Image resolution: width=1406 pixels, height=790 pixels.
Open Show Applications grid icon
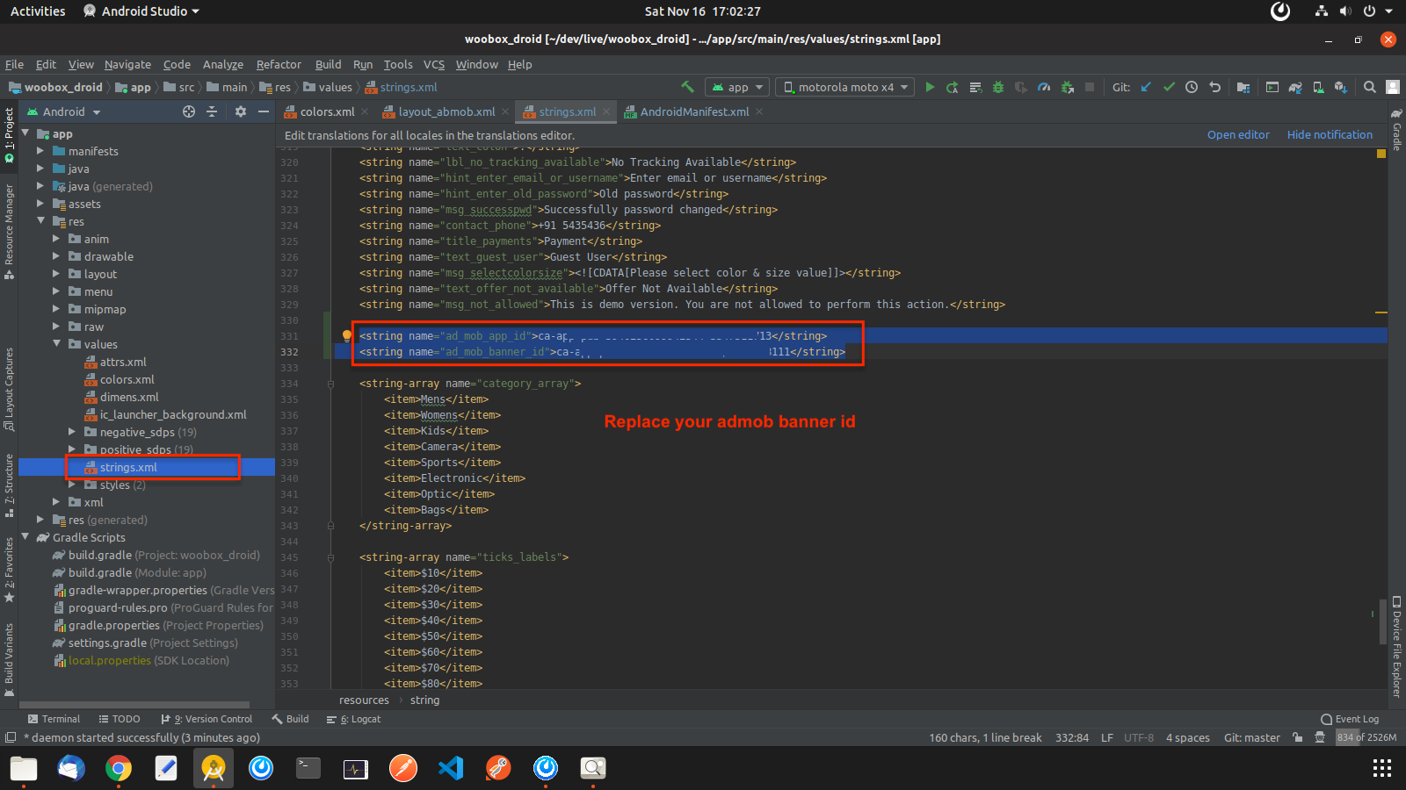[x=1382, y=769]
